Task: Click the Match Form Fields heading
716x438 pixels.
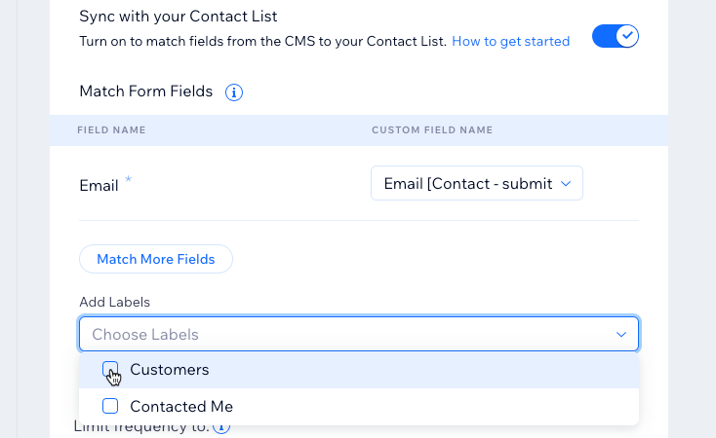Action: pos(145,91)
